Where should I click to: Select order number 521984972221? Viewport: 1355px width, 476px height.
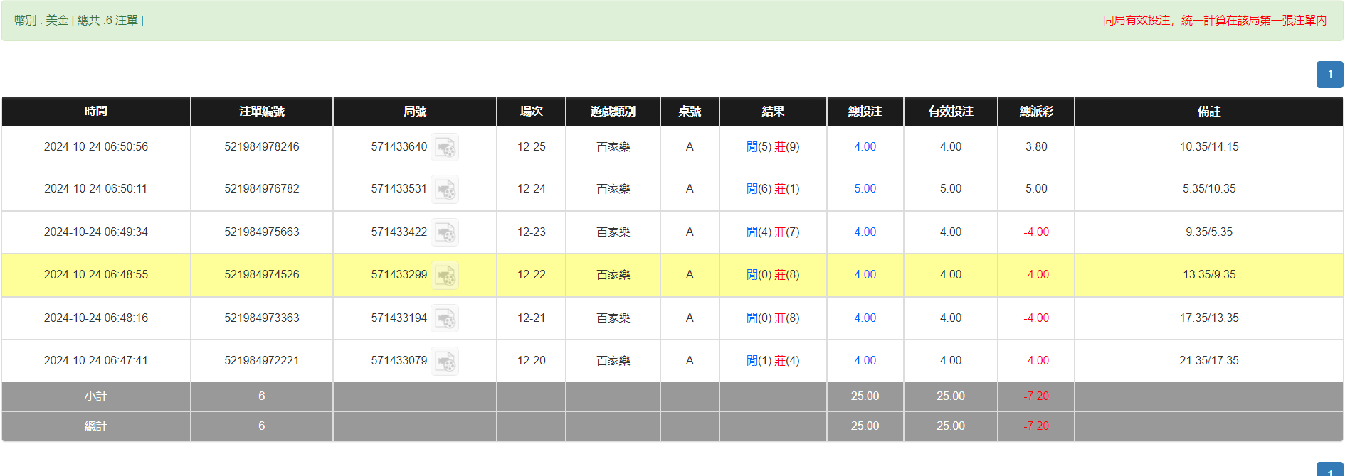262,361
